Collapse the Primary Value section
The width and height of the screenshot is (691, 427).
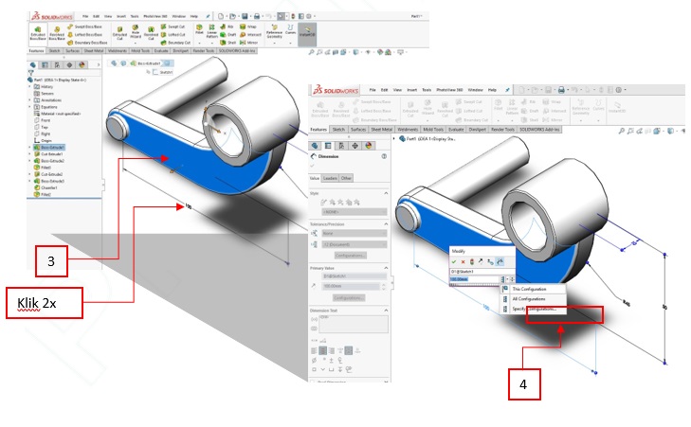click(387, 267)
